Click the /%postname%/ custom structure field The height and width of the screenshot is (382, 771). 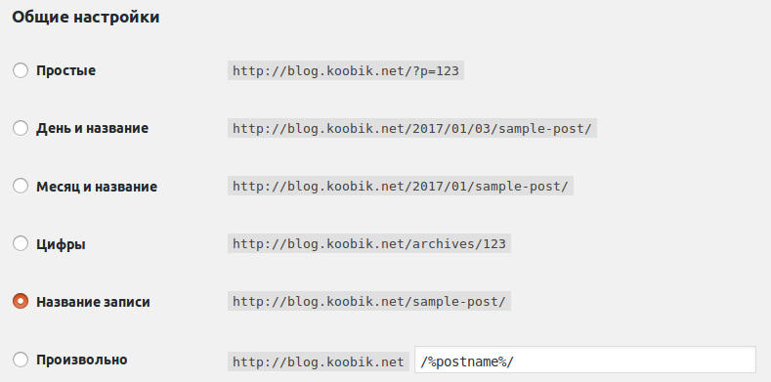click(585, 360)
